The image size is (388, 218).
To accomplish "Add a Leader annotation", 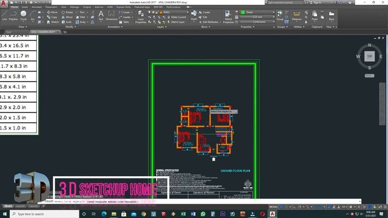I will pyautogui.click(x=125, y=17).
